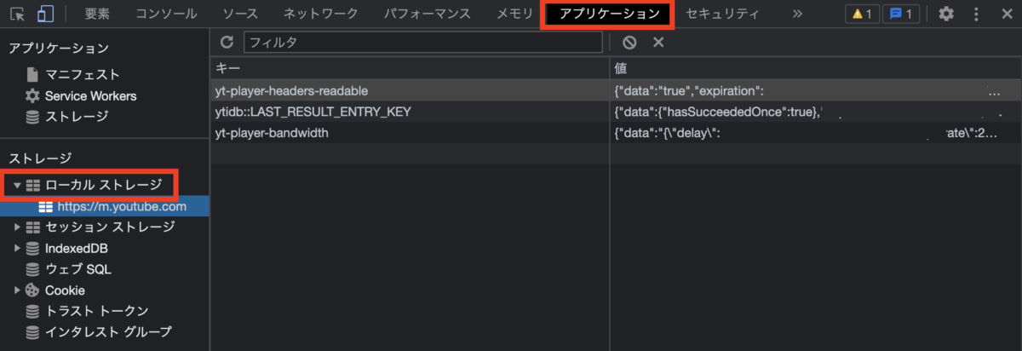Open the パフォーマンス tab
This screenshot has height=351, width=1022.
427,14
